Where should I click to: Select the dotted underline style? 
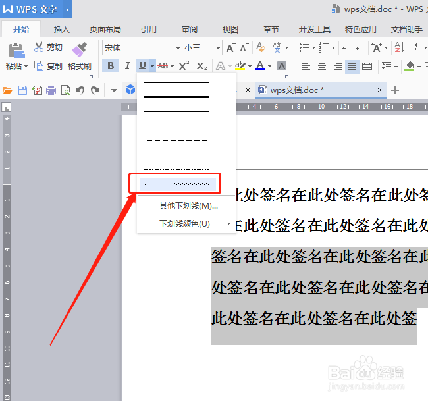point(177,126)
